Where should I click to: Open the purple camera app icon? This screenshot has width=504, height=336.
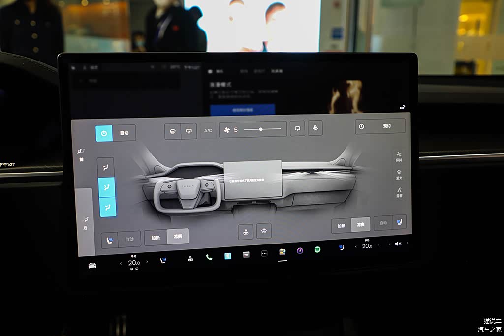click(x=300, y=251)
